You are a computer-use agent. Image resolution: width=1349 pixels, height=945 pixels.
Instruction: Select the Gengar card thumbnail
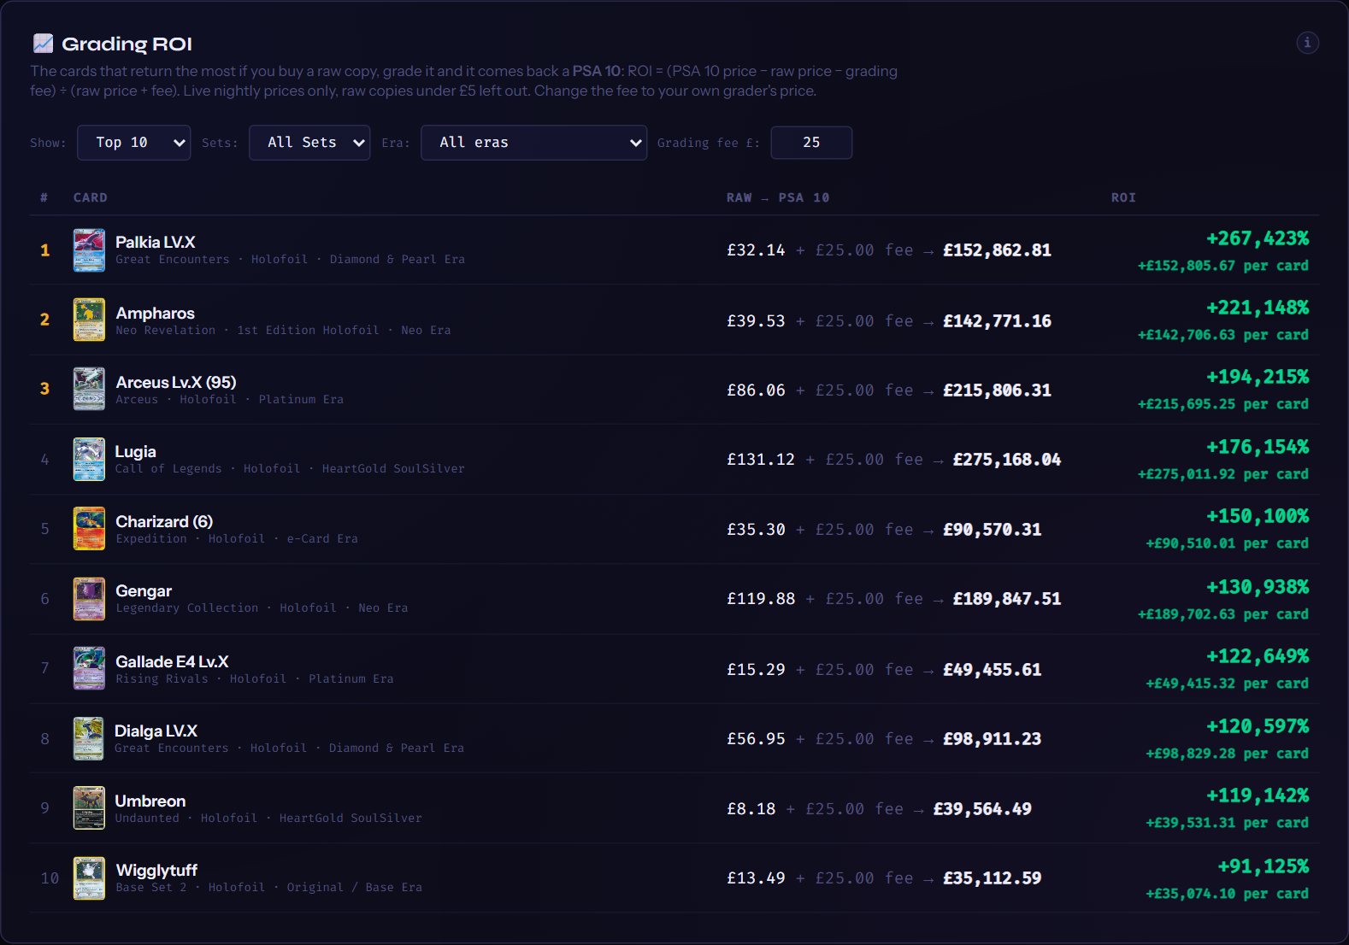coord(89,598)
